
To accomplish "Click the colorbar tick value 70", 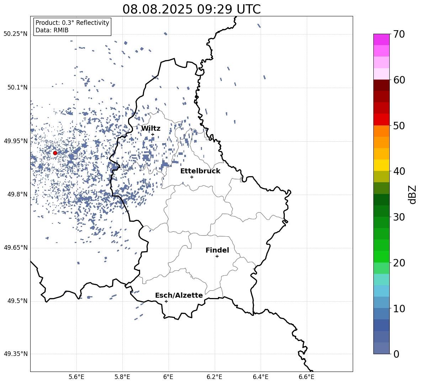I will pos(399,34).
